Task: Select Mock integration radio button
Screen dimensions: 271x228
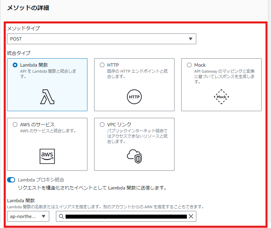Action: click(x=189, y=65)
